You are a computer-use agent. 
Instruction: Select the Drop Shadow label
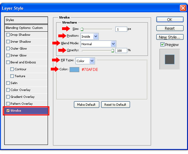point(20,35)
